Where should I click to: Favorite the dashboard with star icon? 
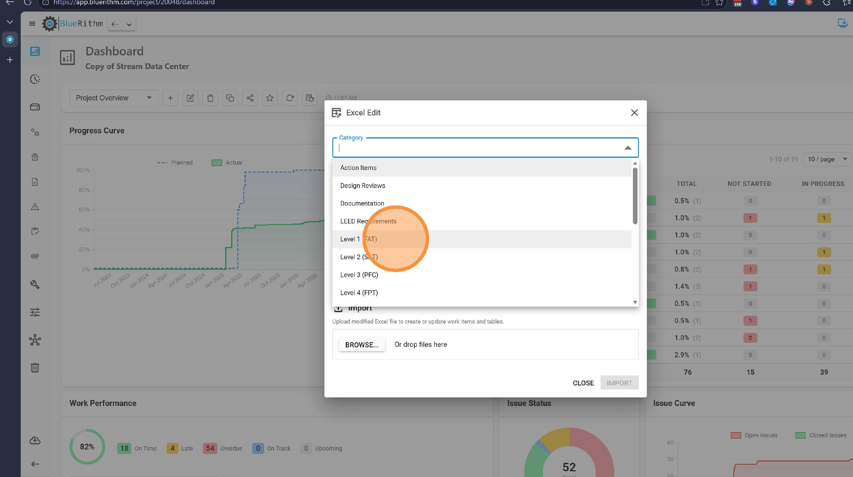(x=270, y=98)
